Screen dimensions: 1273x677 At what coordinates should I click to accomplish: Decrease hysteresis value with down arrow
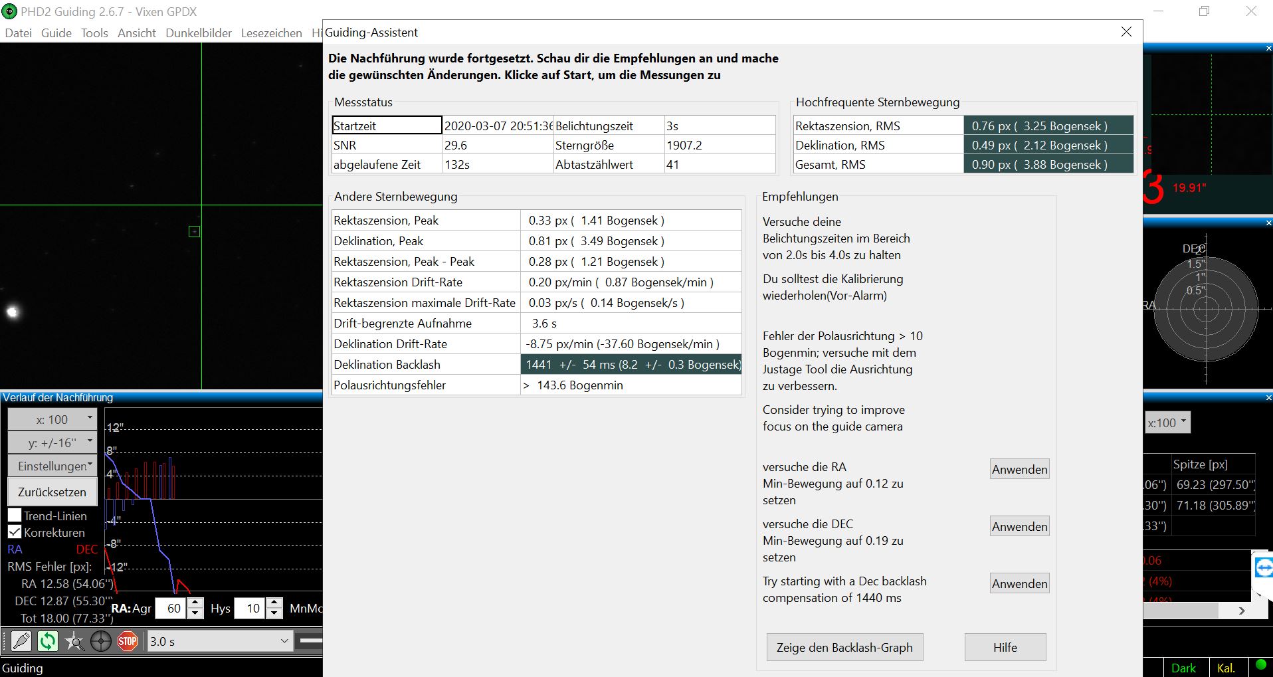point(274,613)
